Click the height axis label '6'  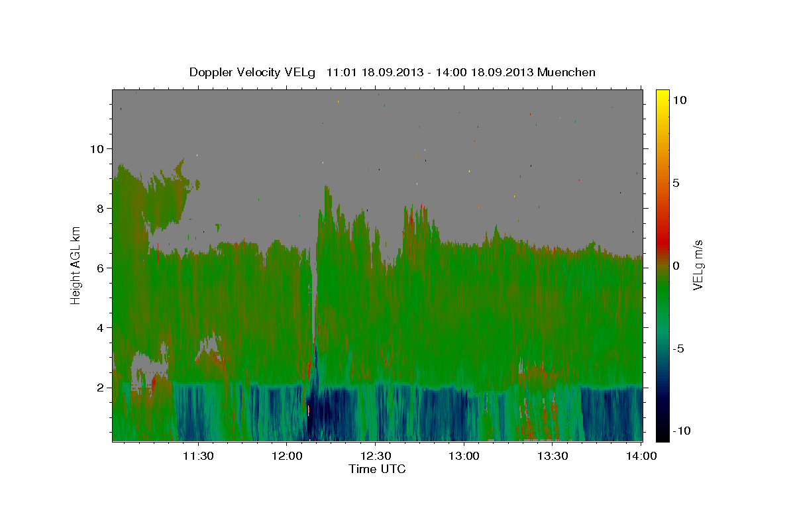pos(100,268)
